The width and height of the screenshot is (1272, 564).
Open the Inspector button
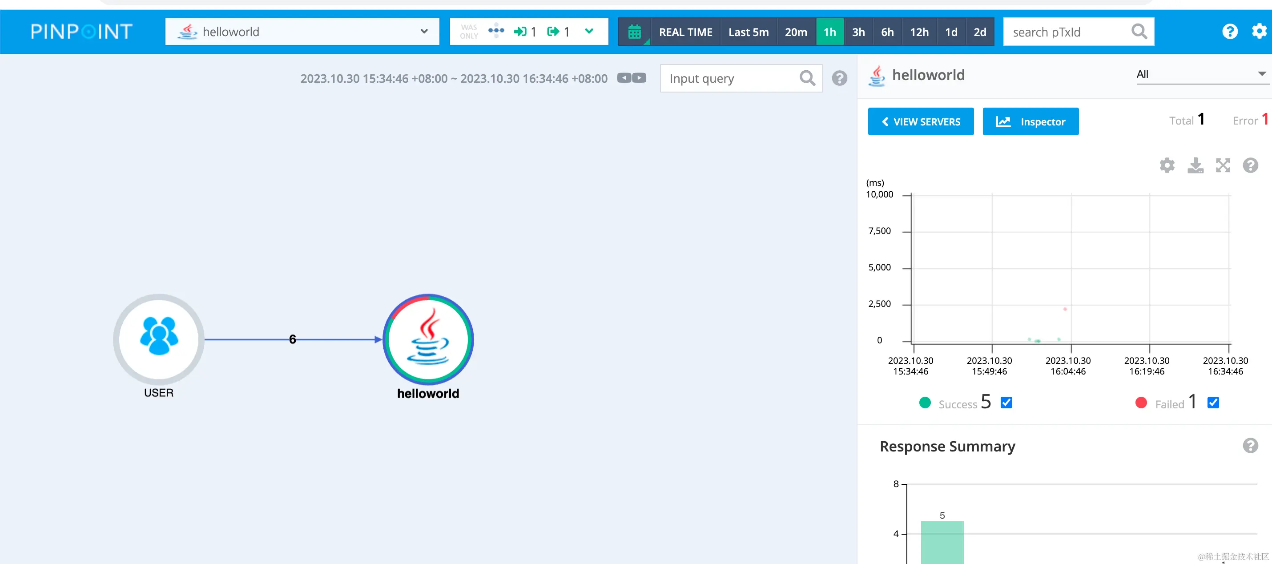[1030, 121]
